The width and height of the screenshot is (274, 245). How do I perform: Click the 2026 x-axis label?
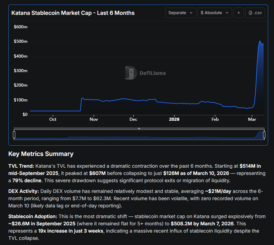click(174, 119)
